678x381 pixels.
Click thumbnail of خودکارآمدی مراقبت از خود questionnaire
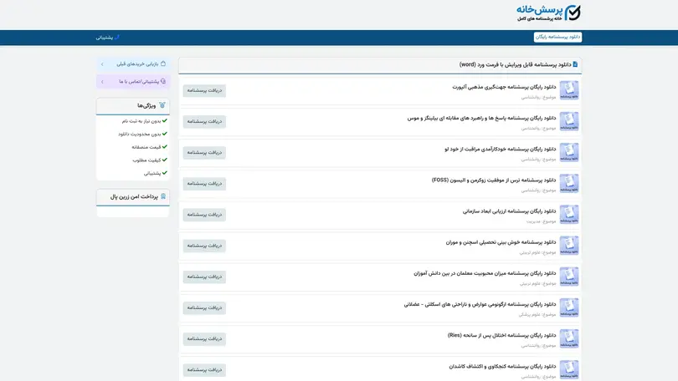569,152
